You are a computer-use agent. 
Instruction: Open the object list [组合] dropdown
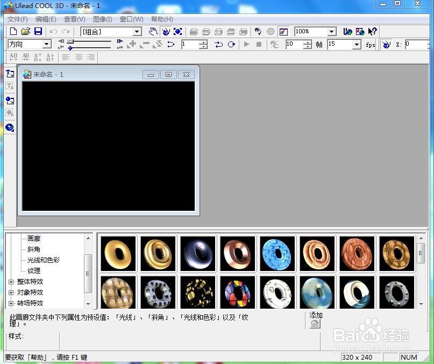coord(137,32)
